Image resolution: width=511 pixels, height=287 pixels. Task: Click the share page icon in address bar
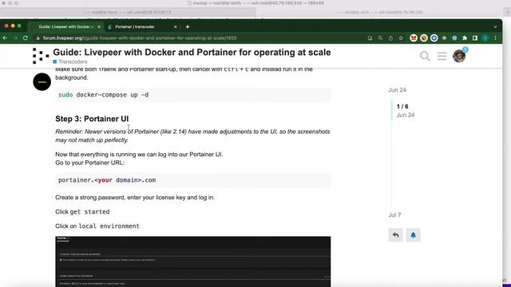pos(390,38)
